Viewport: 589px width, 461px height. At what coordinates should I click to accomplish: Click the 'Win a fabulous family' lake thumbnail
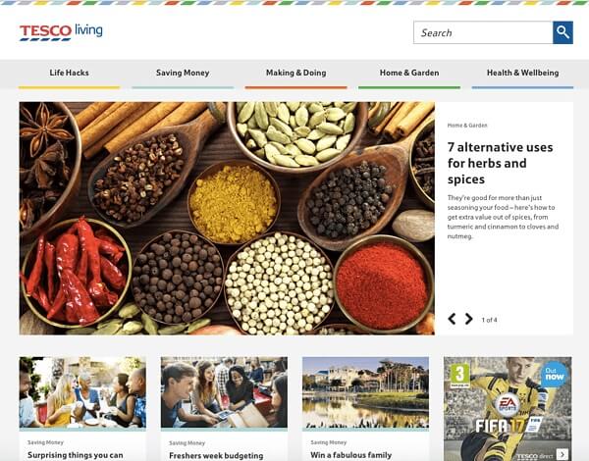[x=365, y=392]
